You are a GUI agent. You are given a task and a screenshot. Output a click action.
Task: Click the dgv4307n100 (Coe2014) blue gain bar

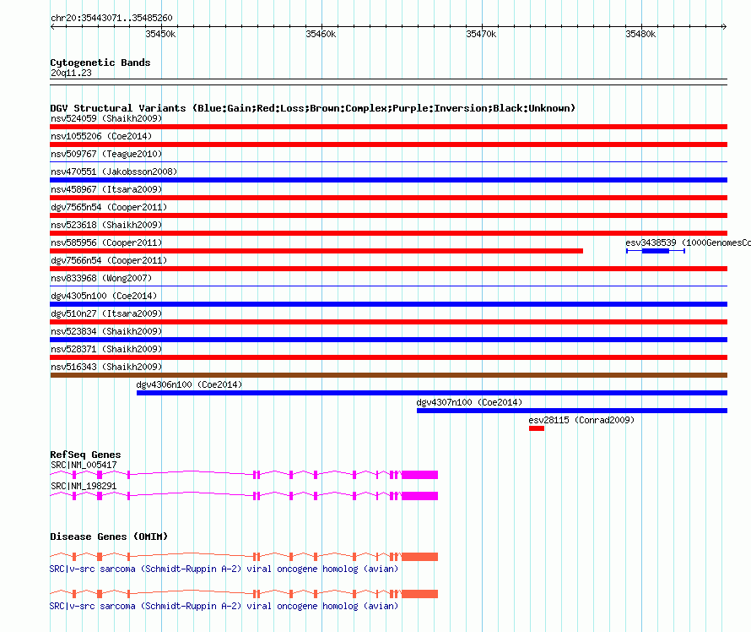(x=572, y=411)
